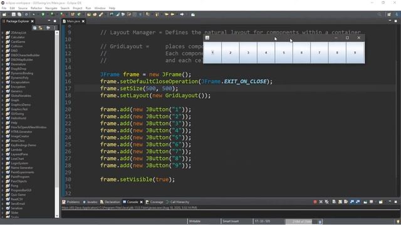The width and height of the screenshot is (401, 225).
Task: Click the Coverage run toolbar icon
Action: (x=52, y=14)
